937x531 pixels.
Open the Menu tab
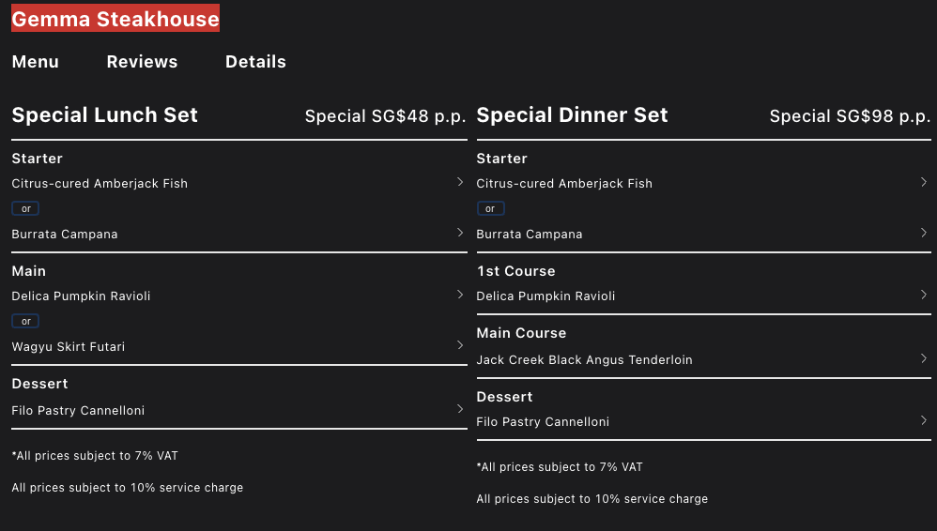pyautogui.click(x=35, y=62)
